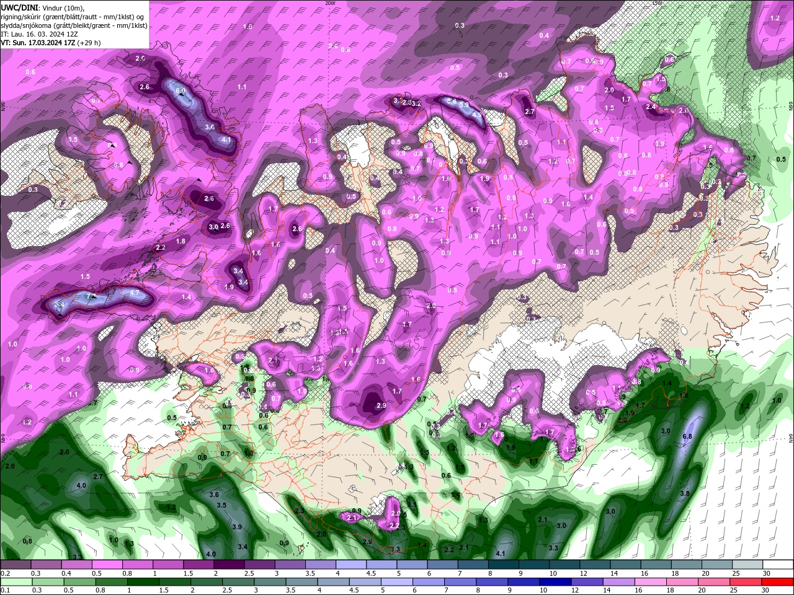Screen dimensions: 794x595
Task: Click the 3.8 rain value on the map
Action: (685, 493)
